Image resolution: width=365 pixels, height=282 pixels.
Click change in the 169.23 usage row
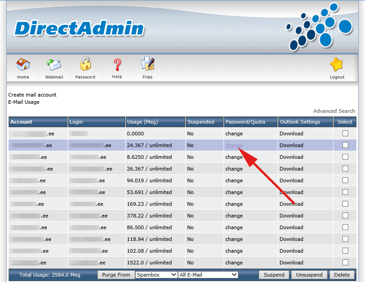(234, 204)
